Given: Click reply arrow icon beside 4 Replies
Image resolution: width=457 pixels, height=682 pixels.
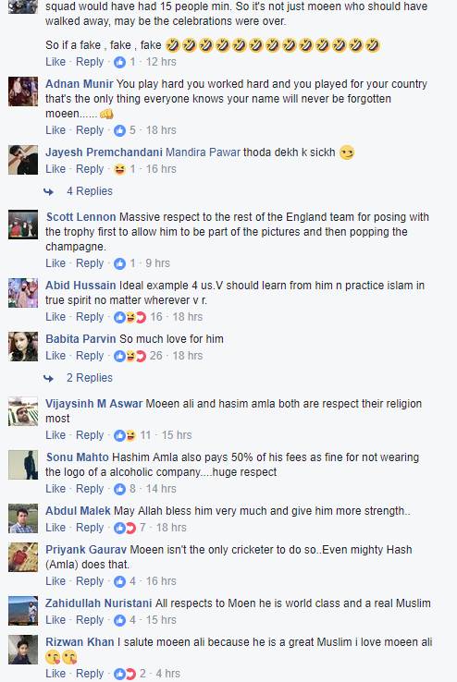Looking at the screenshot, I should (x=48, y=191).
